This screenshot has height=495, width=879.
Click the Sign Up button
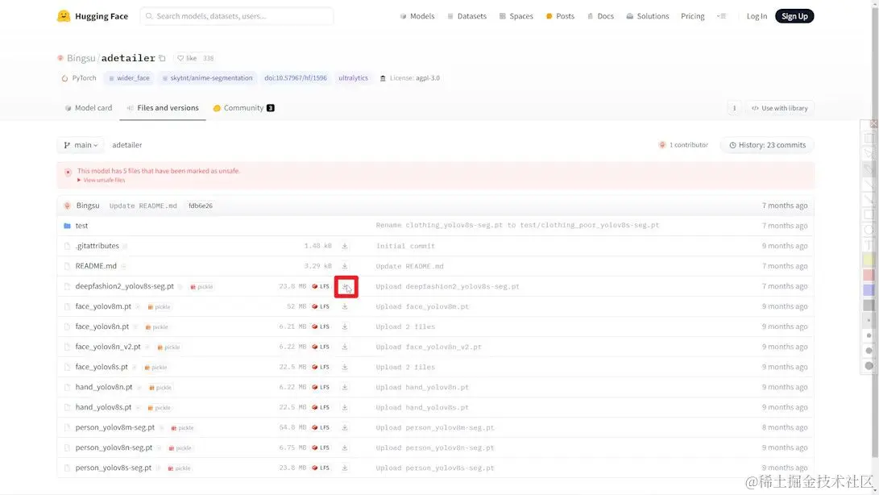tap(794, 16)
